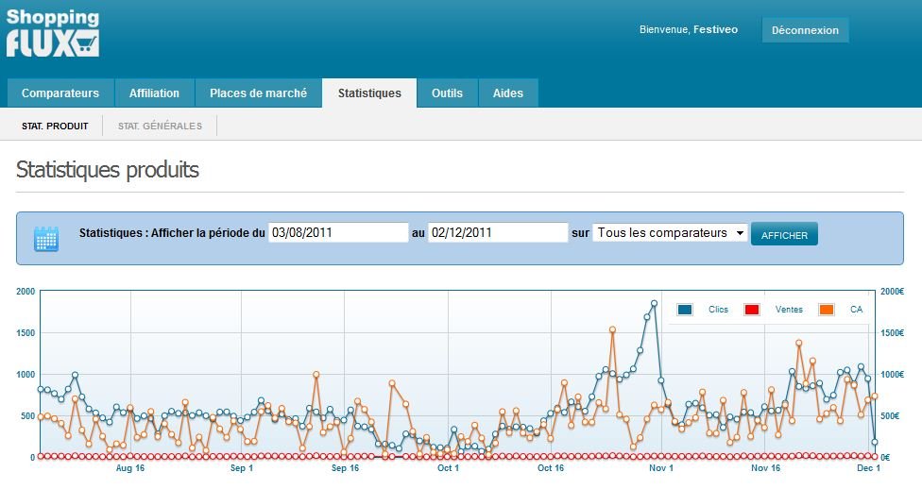Click the start date field 03/08/2011
Image resolution: width=922 pixels, height=489 pixels.
pos(338,233)
